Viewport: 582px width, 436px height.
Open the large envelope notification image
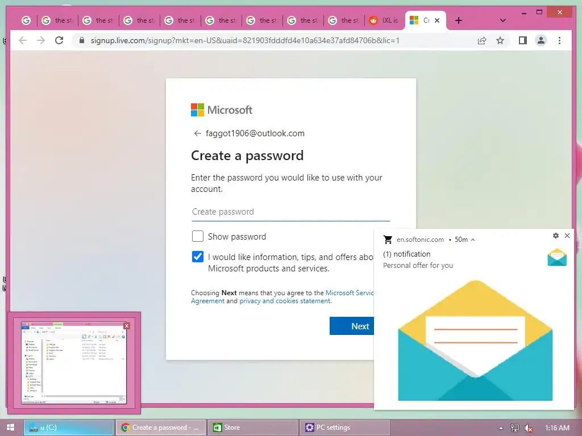[475, 341]
